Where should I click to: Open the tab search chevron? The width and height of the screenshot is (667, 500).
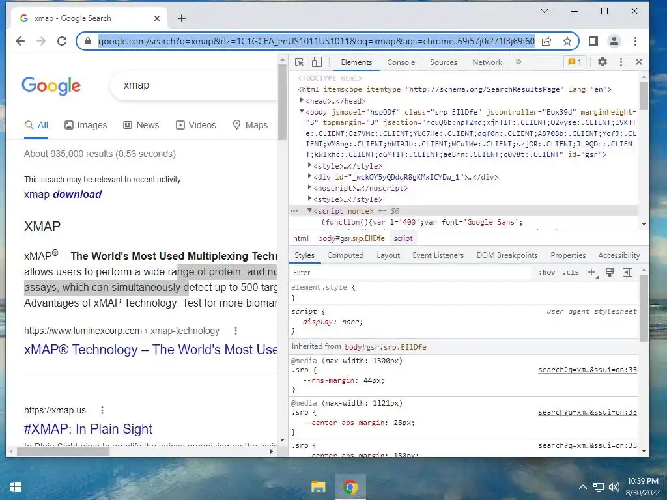point(545,12)
